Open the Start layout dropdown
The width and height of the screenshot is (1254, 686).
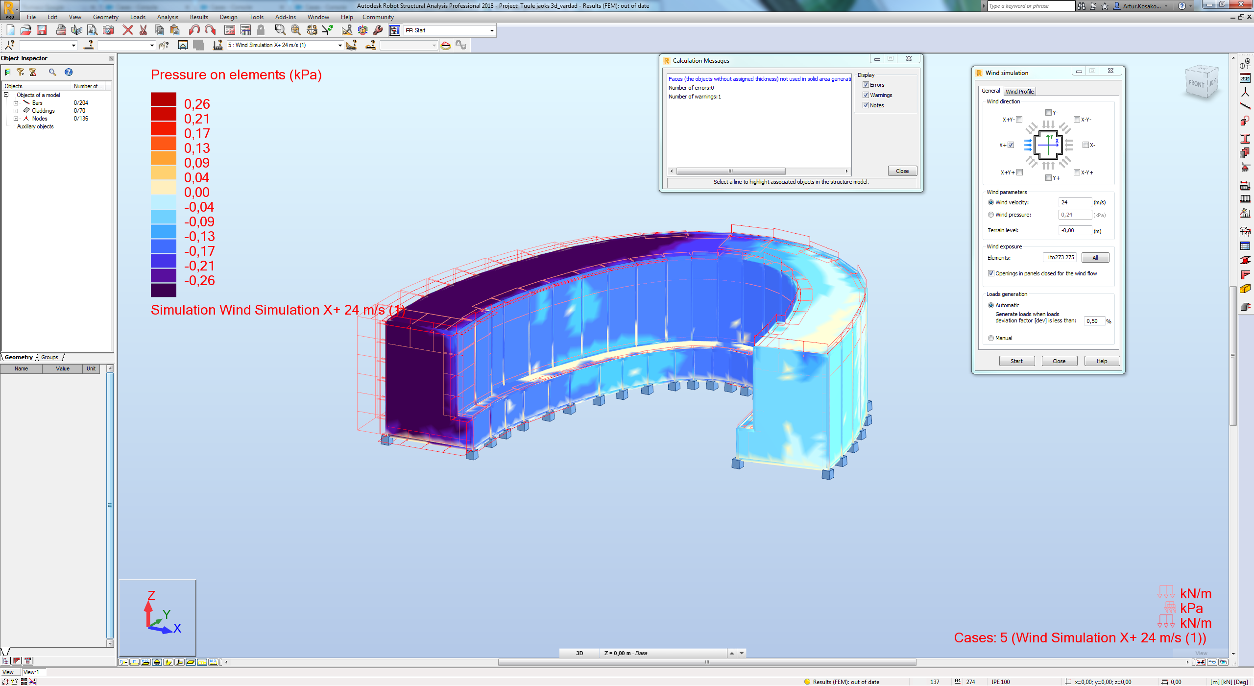[492, 30]
